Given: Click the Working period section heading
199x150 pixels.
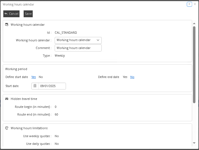Looking at the screenshot, I should click(x=16, y=69).
